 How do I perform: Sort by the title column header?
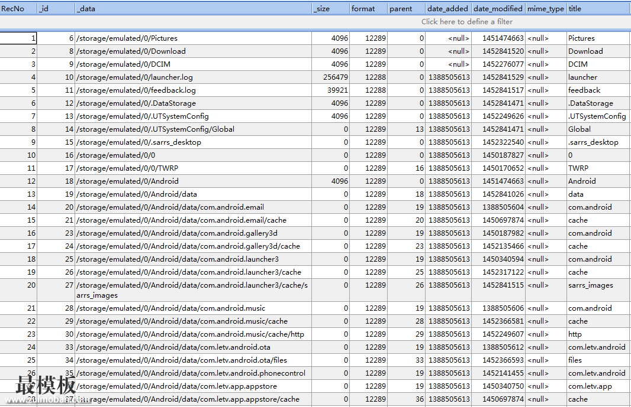pos(598,8)
